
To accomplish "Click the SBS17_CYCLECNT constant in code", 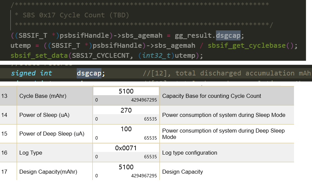I will tap(100, 55).
